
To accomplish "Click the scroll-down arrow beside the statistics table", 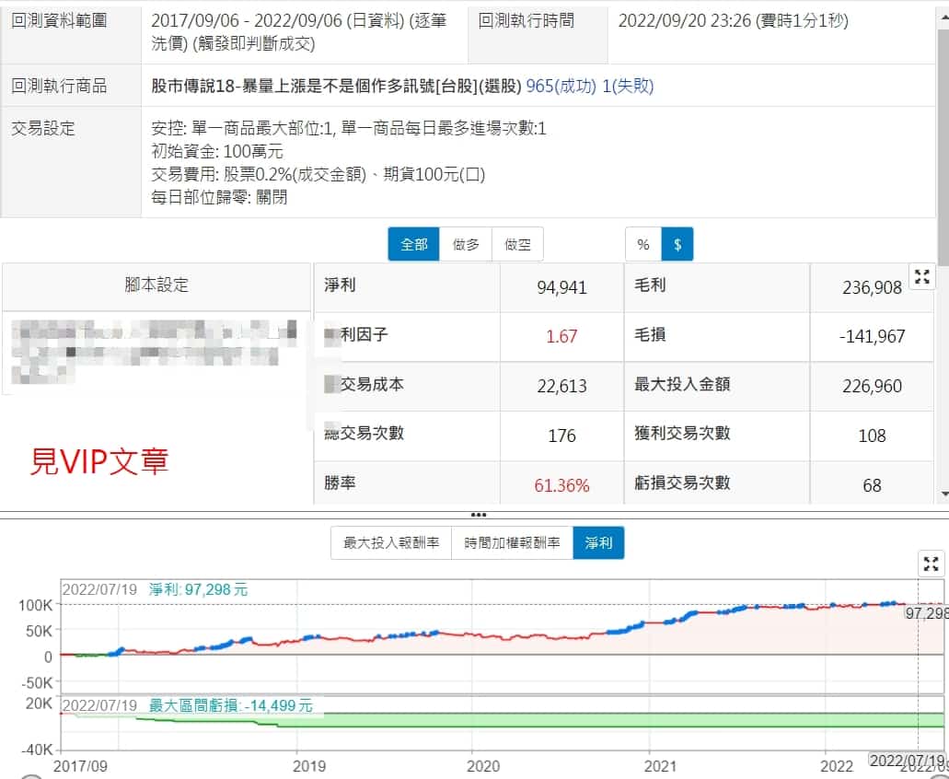I will tap(943, 494).
